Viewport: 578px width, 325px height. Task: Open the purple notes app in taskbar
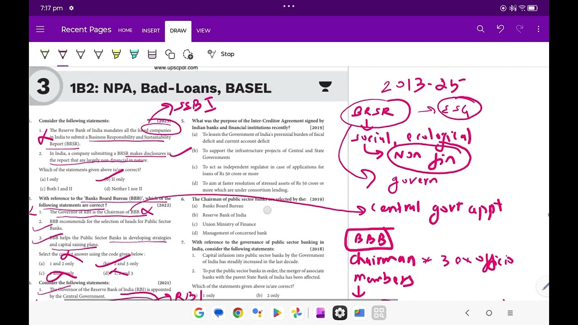(x=320, y=313)
